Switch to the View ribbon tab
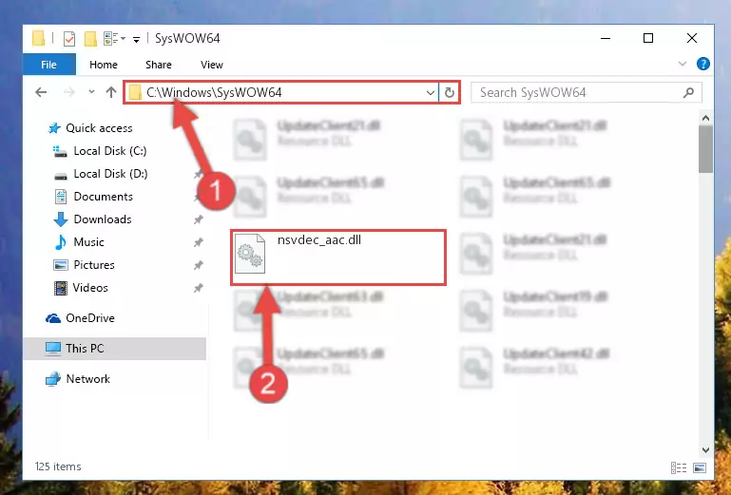The width and height of the screenshot is (731, 495). (x=212, y=65)
